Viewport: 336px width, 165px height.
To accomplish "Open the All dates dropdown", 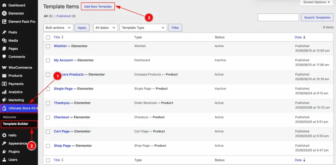I will click(105, 28).
